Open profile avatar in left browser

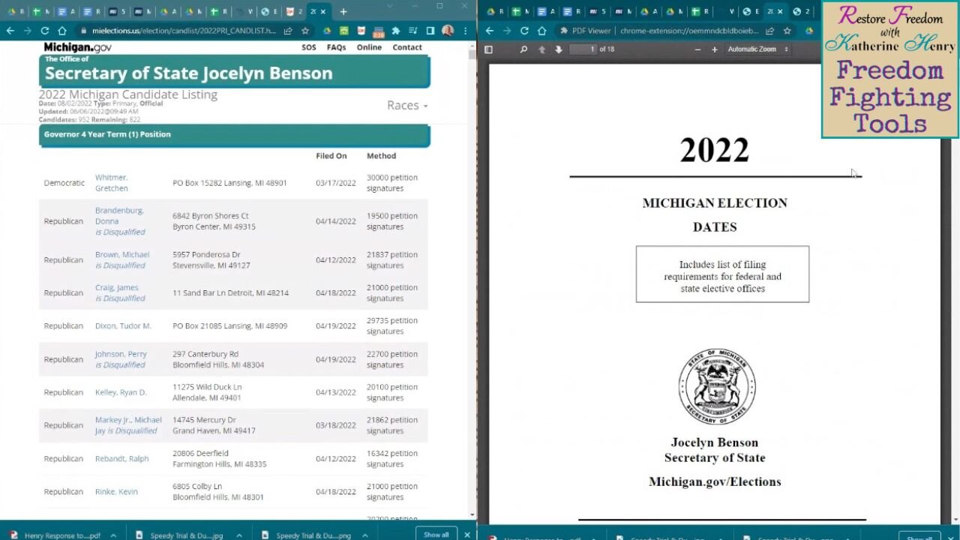coord(448,31)
